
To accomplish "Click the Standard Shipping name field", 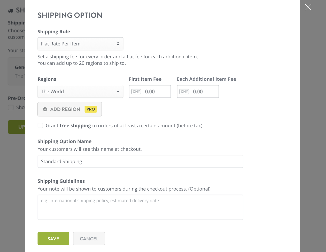I will (141, 161).
